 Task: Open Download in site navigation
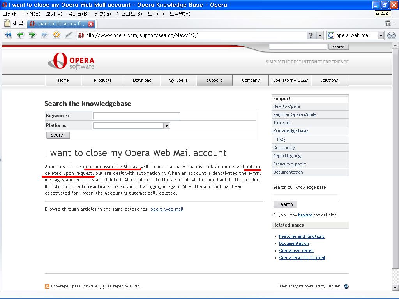[142, 80]
